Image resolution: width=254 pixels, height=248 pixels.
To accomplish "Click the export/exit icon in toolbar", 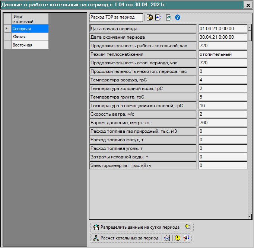I will coord(169,17).
